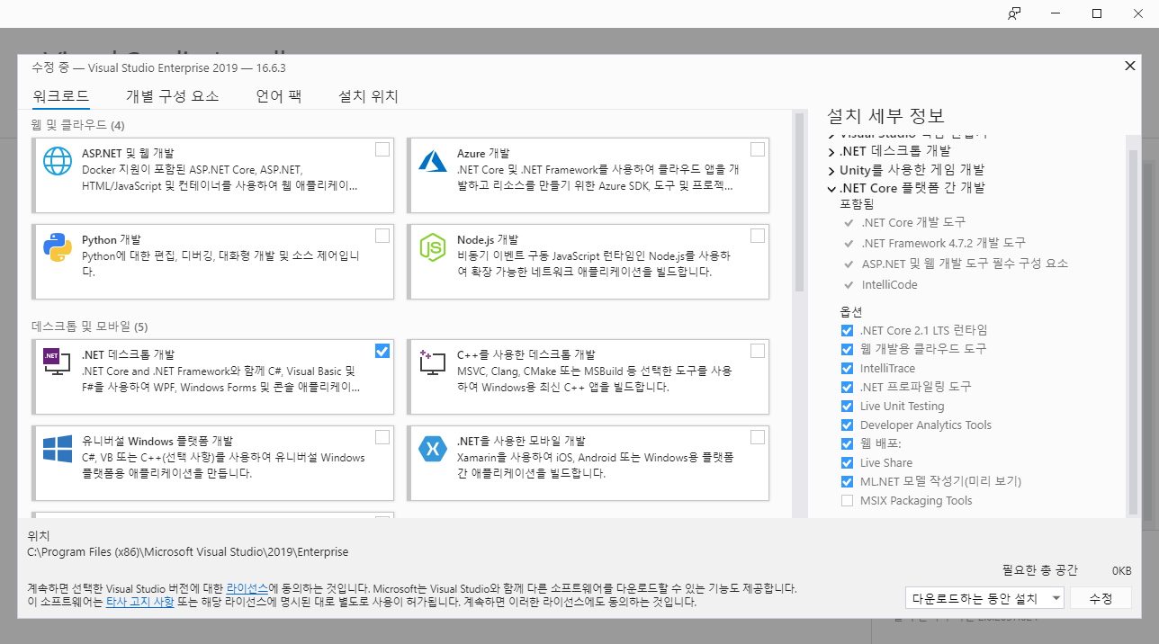Enable .NET을 사용한 모바일 개발 checkbox
This screenshot has width=1159, height=644.
click(758, 437)
